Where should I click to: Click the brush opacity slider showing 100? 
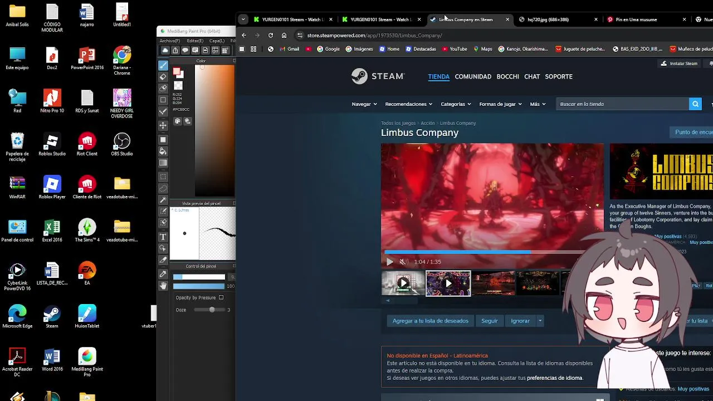(199, 286)
